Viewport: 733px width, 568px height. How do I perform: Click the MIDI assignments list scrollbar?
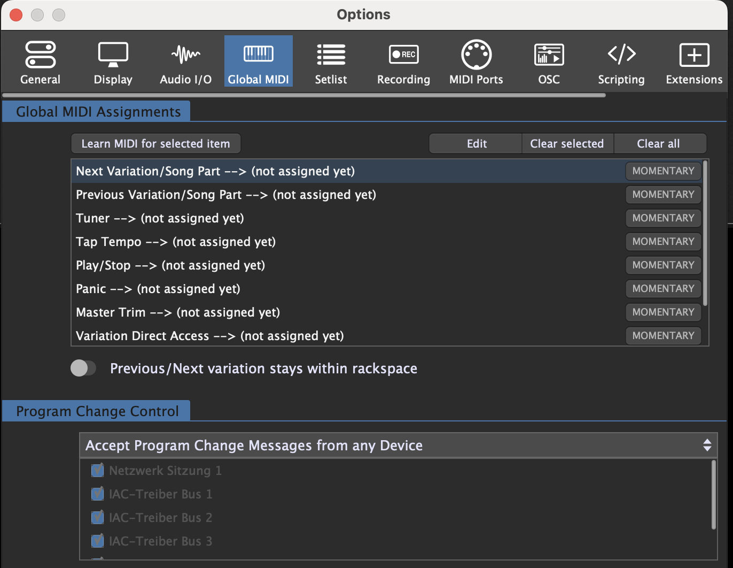coord(705,233)
